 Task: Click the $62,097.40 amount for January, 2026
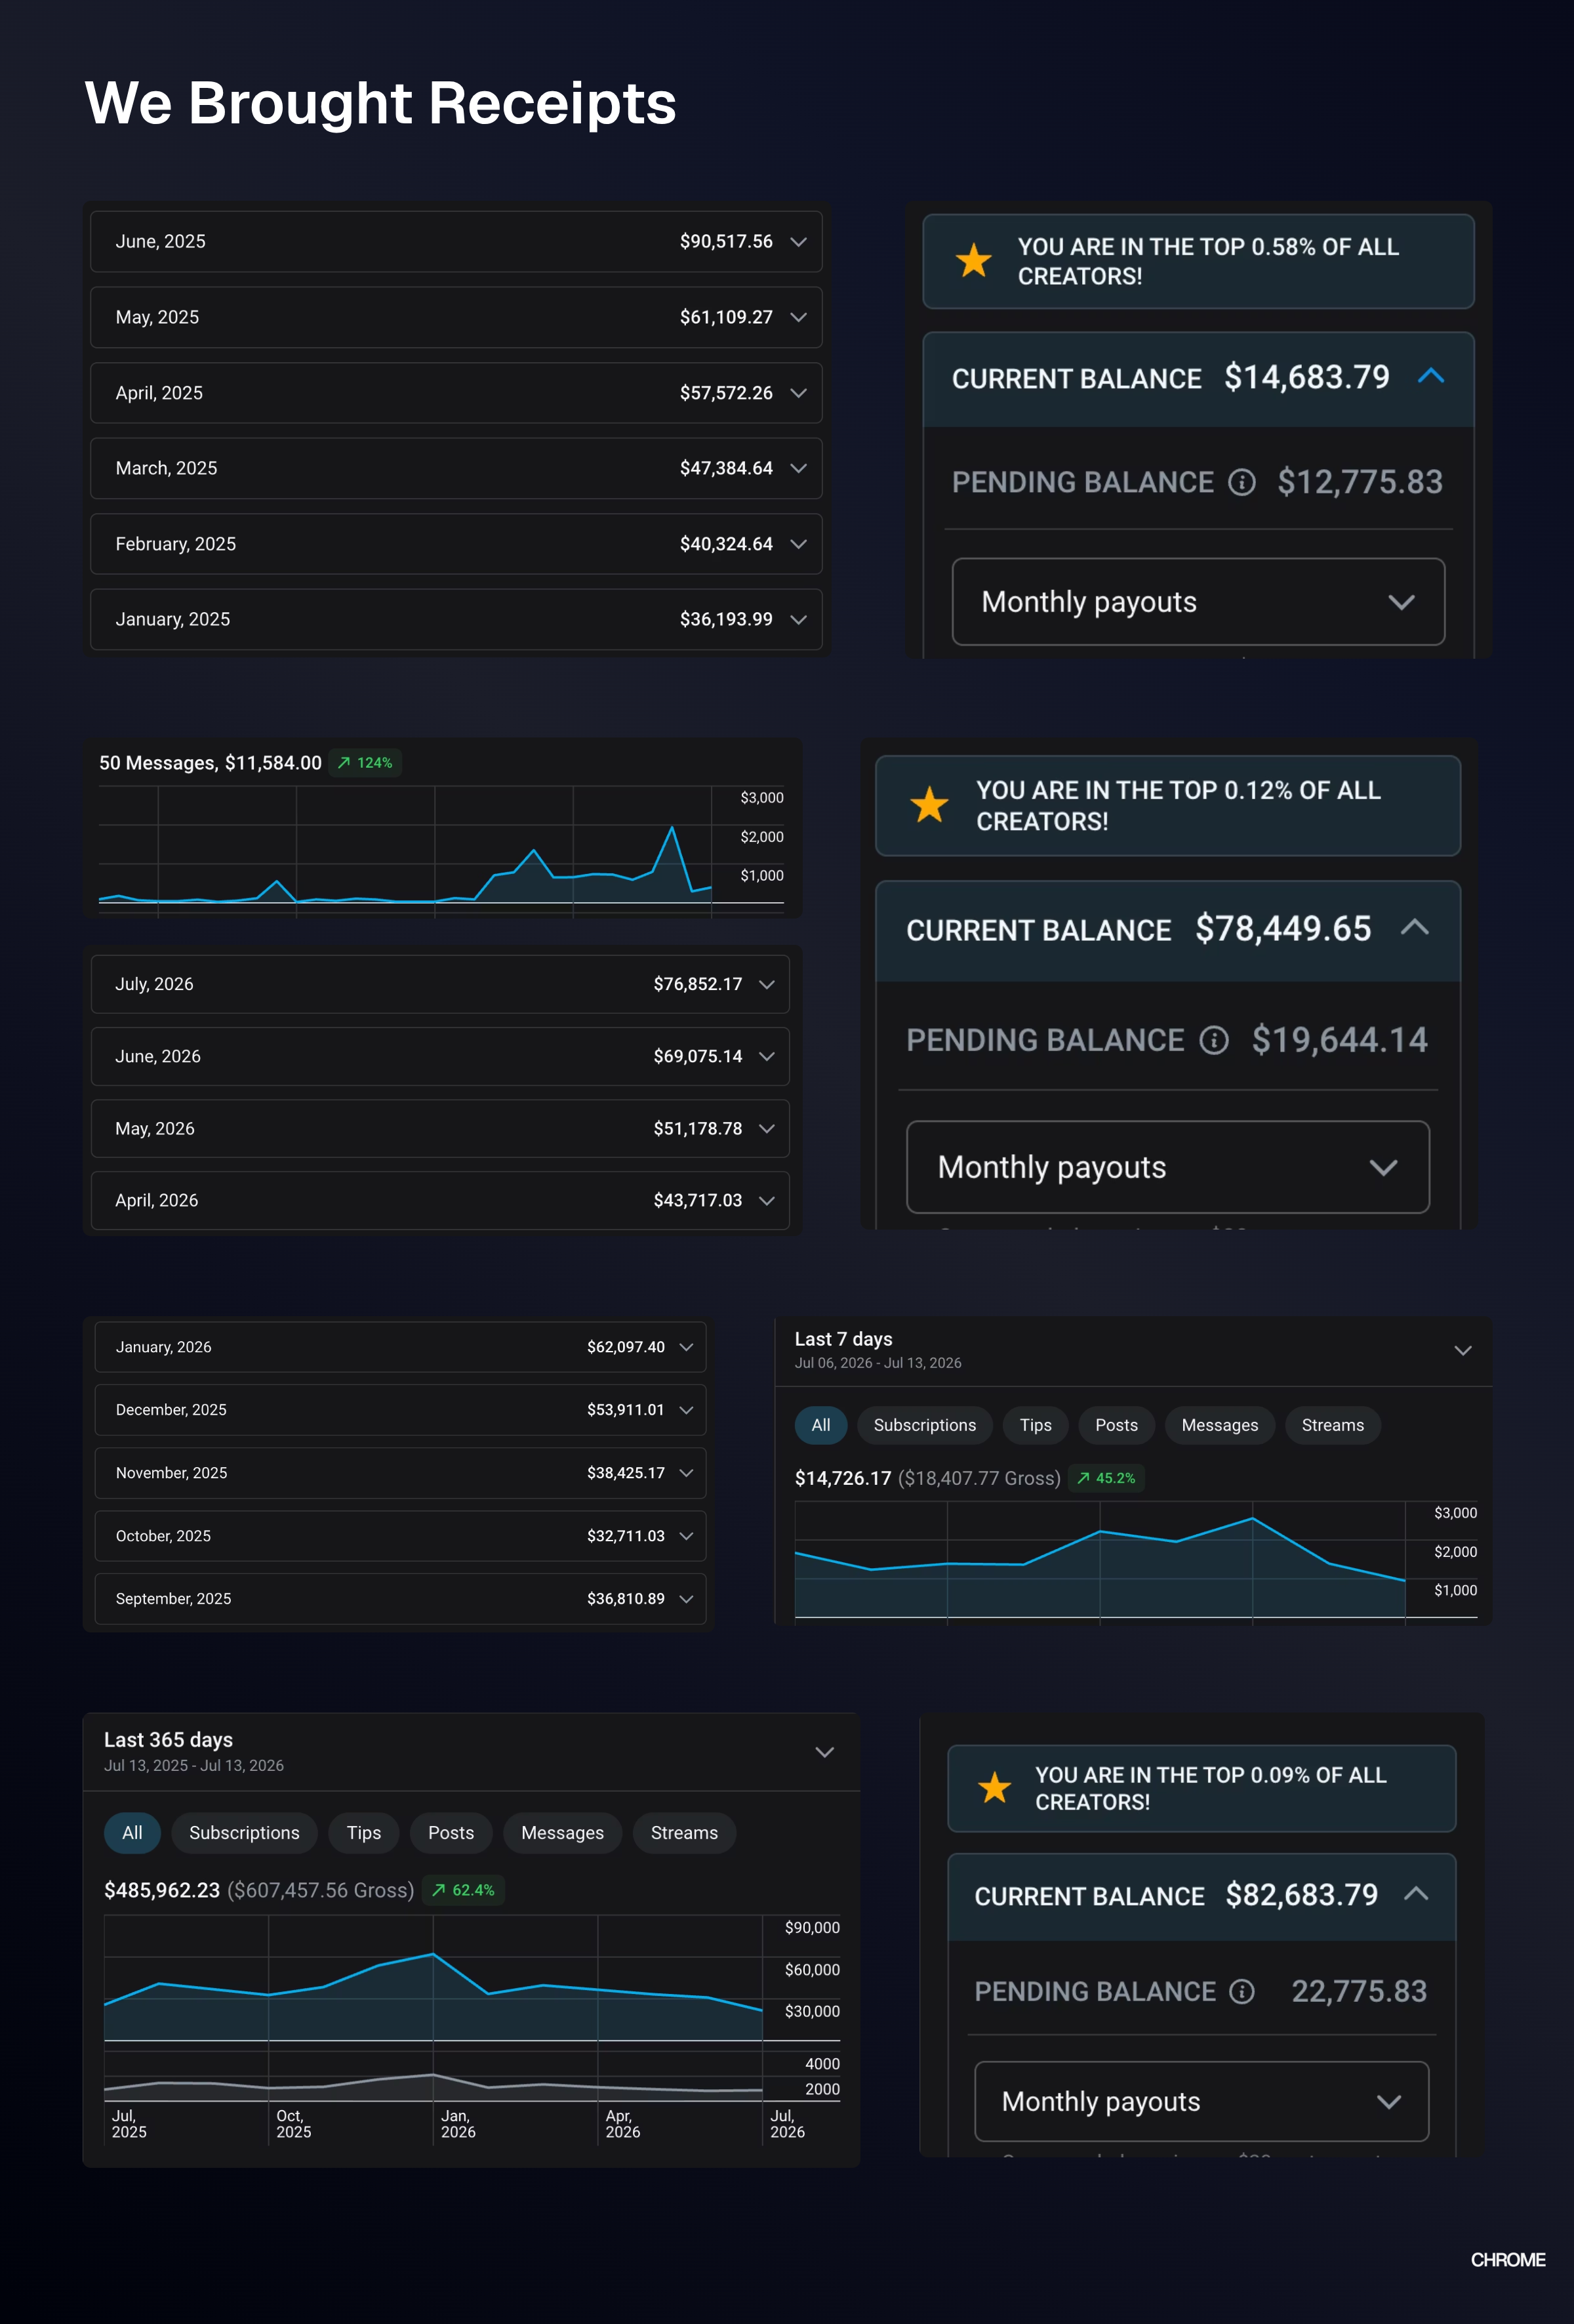click(626, 1347)
